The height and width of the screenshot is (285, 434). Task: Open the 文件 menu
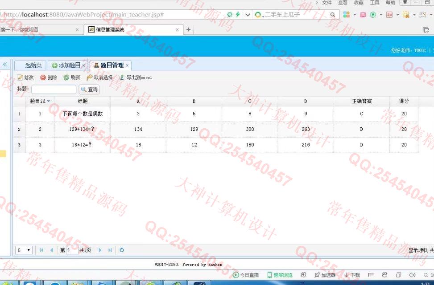point(327,3)
